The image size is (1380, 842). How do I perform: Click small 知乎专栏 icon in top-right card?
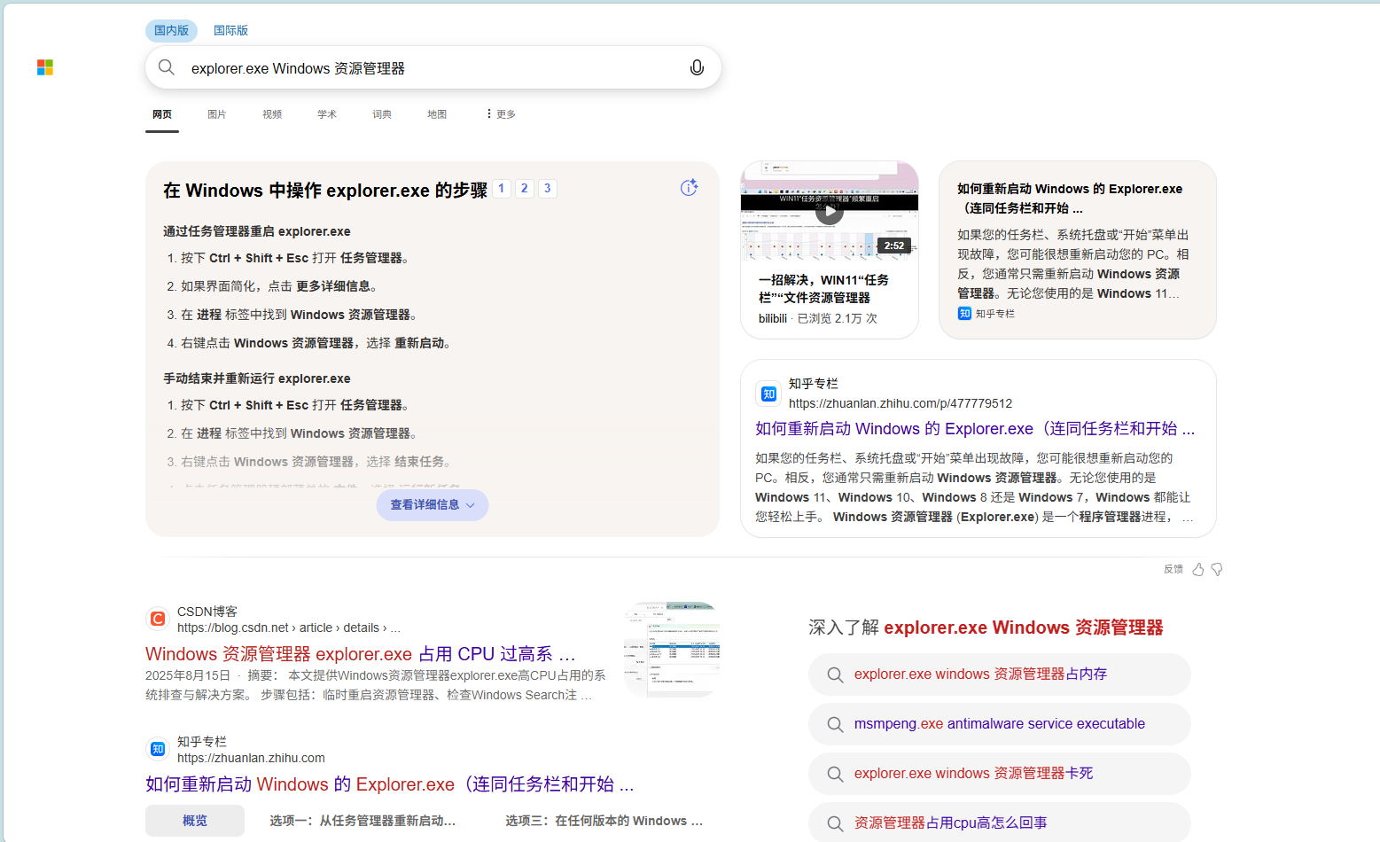click(x=964, y=314)
